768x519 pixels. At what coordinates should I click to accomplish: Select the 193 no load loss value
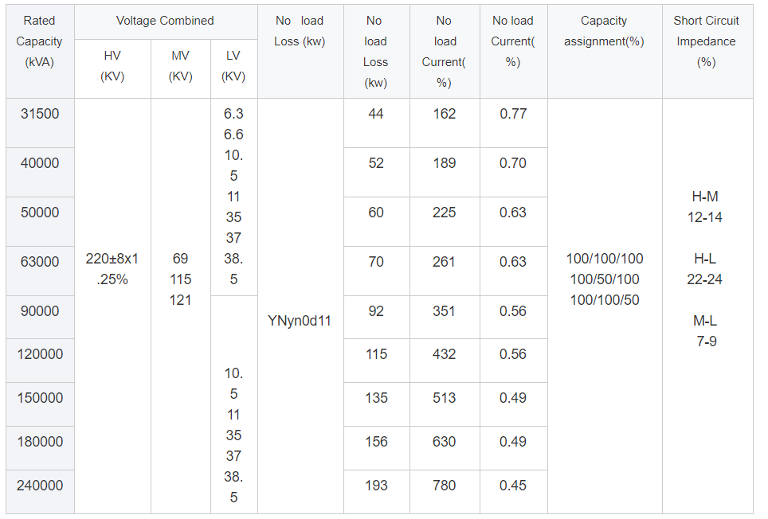pyautogui.click(x=375, y=485)
